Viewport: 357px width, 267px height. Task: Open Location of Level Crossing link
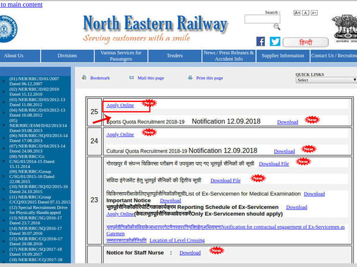click(x=177, y=240)
